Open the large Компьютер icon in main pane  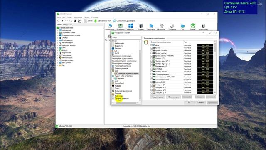110,27
